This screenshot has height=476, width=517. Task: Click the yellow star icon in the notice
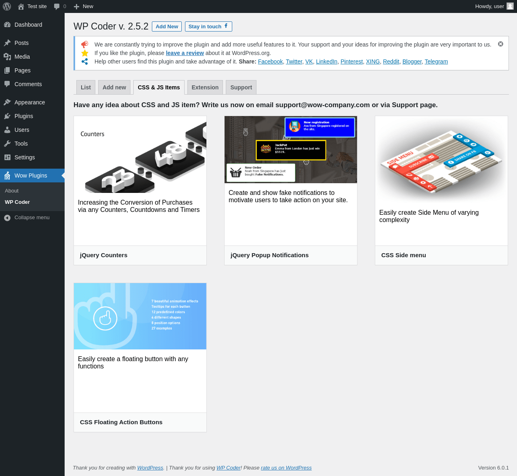pos(85,53)
